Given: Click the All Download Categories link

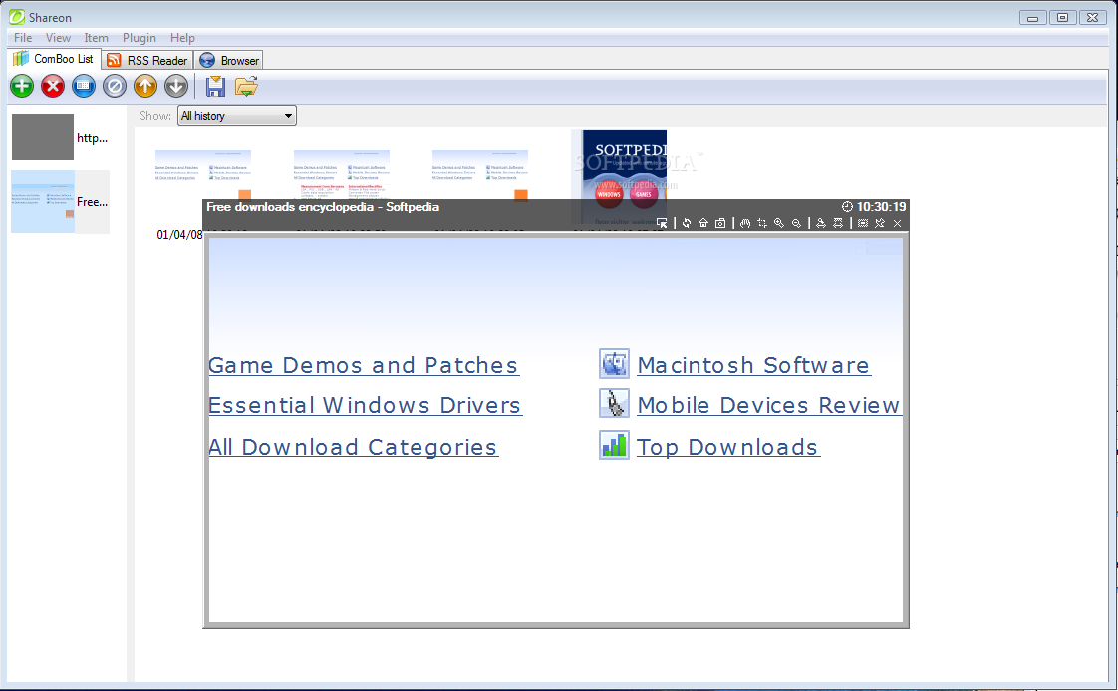Looking at the screenshot, I should click(x=353, y=447).
